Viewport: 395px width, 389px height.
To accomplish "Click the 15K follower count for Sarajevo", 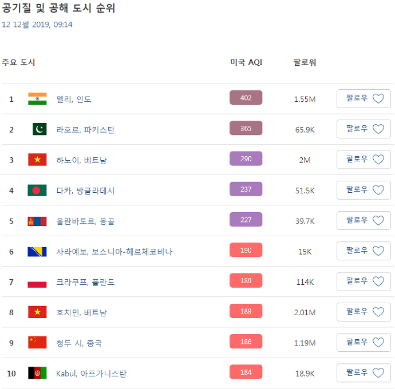I will tap(305, 252).
